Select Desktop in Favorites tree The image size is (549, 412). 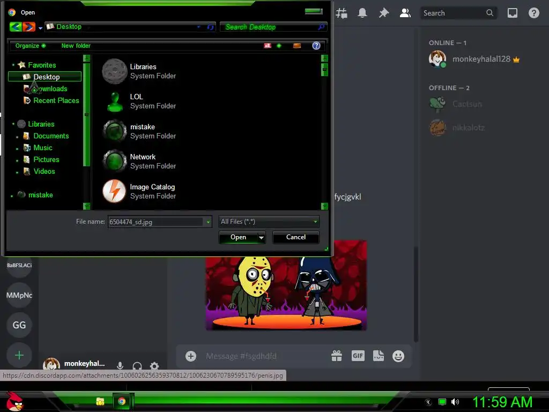coord(45,77)
